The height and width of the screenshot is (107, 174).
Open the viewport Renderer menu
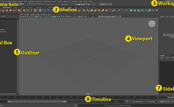point(43,15)
